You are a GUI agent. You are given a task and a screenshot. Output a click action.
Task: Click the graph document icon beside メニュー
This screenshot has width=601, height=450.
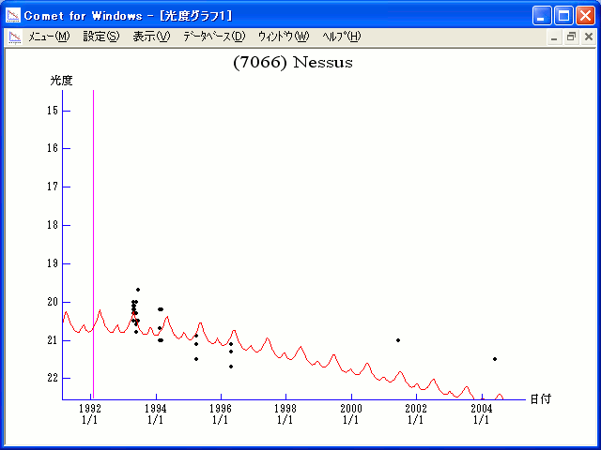[14, 37]
